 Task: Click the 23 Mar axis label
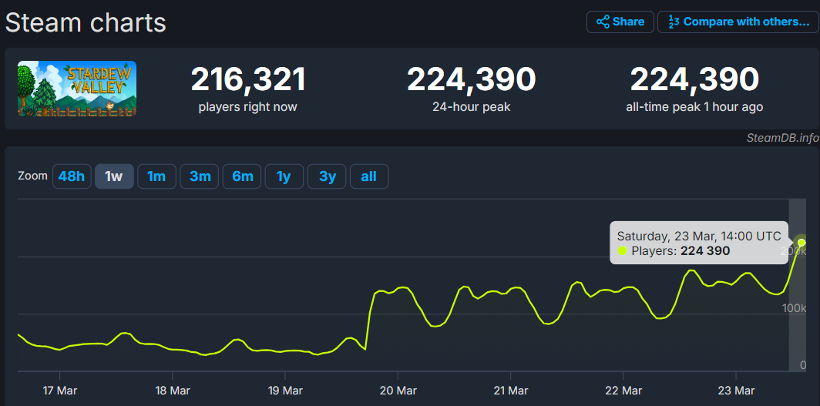pos(736,391)
